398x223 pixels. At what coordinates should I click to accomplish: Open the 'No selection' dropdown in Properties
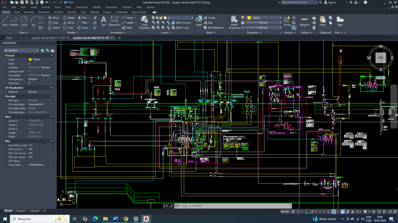click(21, 50)
